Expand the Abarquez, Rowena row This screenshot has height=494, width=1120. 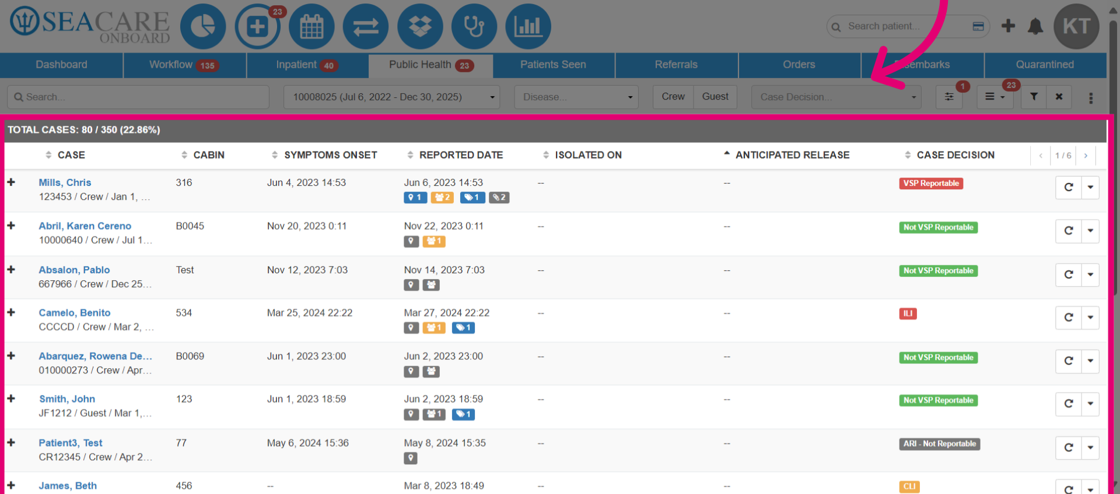pyautogui.click(x=11, y=356)
